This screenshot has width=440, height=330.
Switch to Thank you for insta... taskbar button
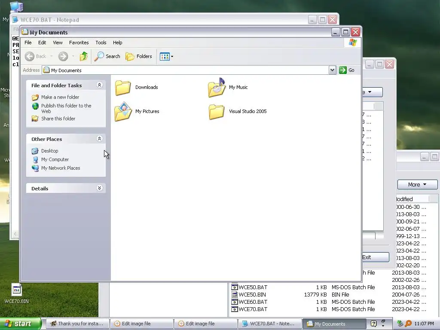tap(77, 324)
